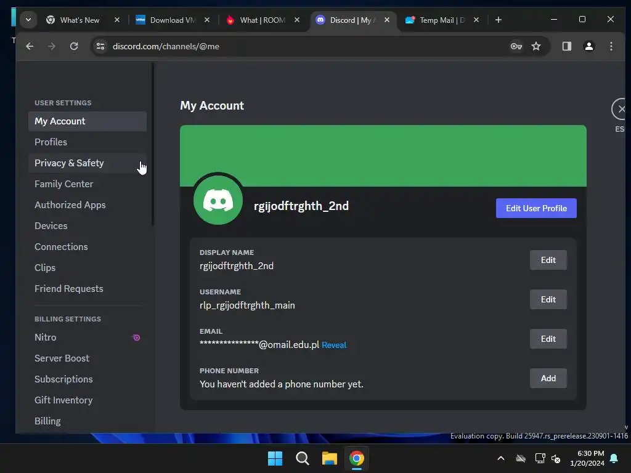Open Billing settings
Viewport: 631px width, 473px height.
[88, 421]
